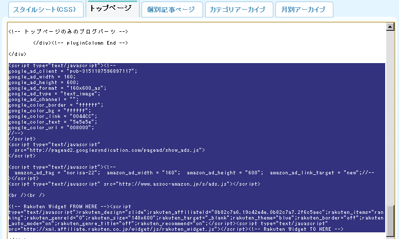Click the Rakuten Widget FROM HERE comment

(x=59, y=206)
